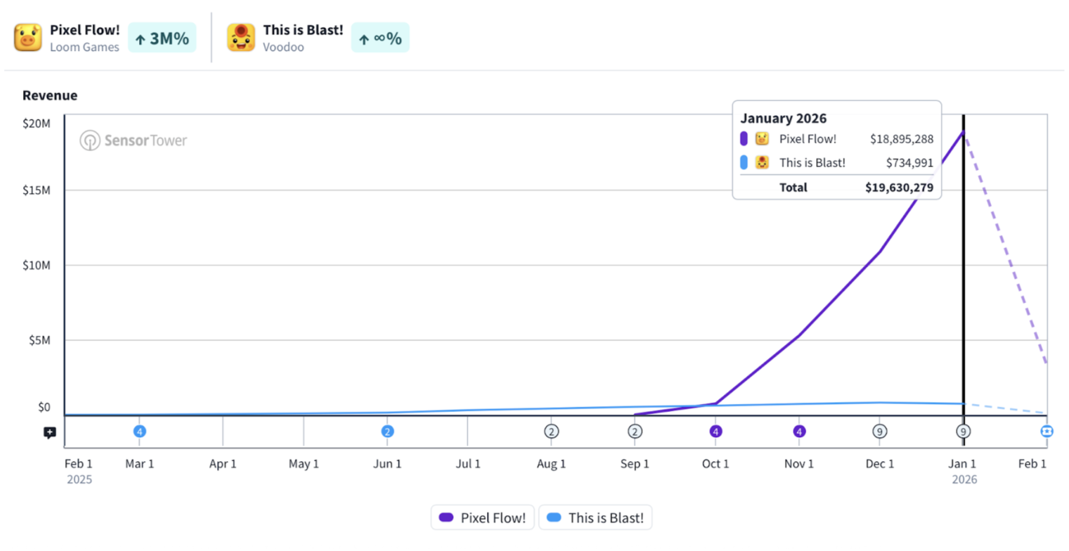The image size is (1069, 551).
Task: Click the Sensor Tower watermark logo
Action: (x=133, y=140)
